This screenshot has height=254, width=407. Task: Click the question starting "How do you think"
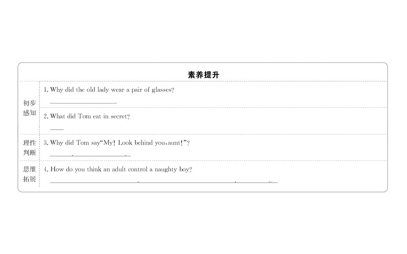pos(121,169)
